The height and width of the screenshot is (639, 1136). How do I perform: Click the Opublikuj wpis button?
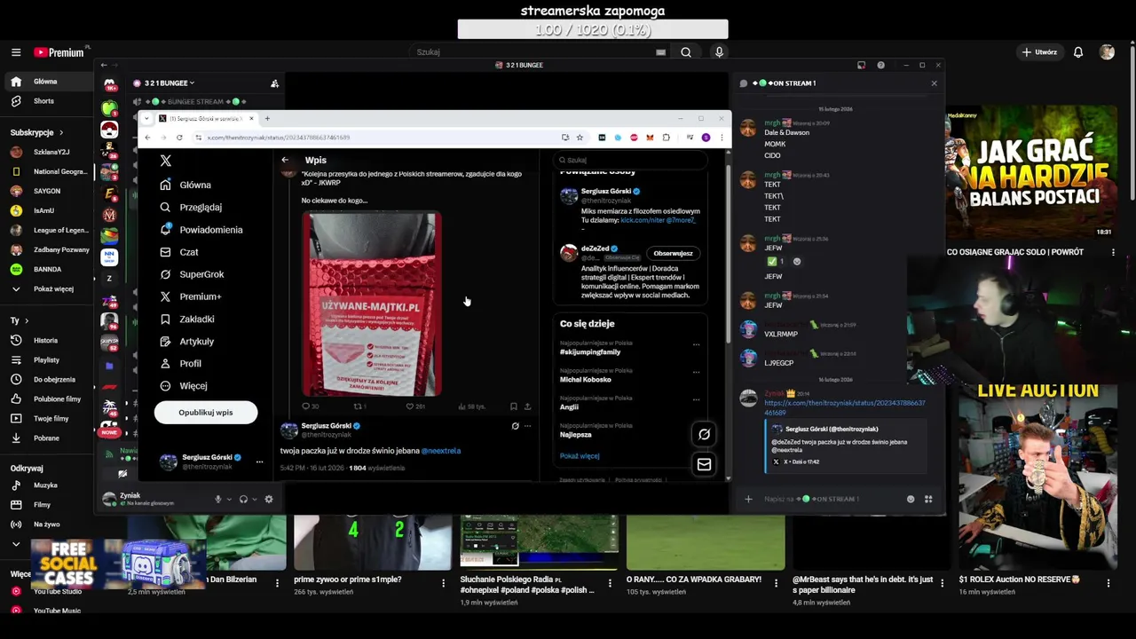[206, 413]
